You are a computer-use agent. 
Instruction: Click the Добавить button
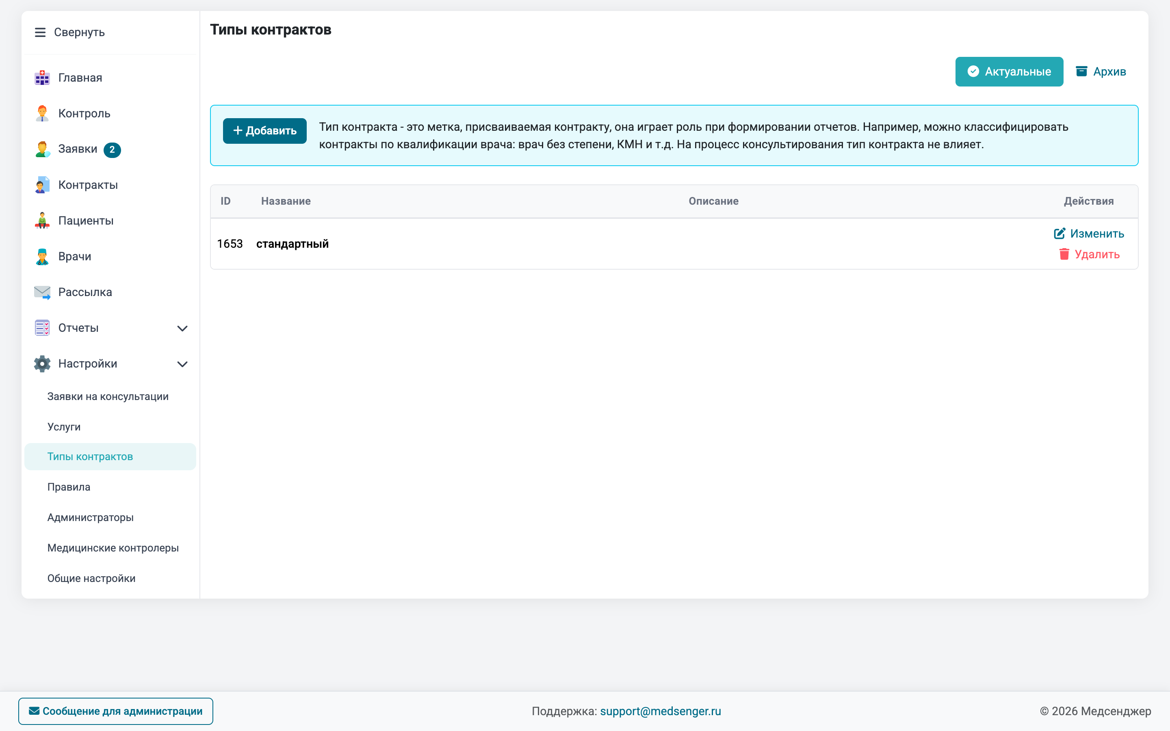(264, 130)
